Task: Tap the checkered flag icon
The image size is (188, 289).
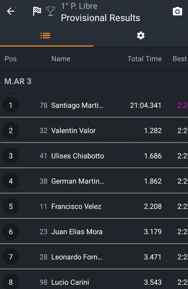Action: [x=37, y=11]
